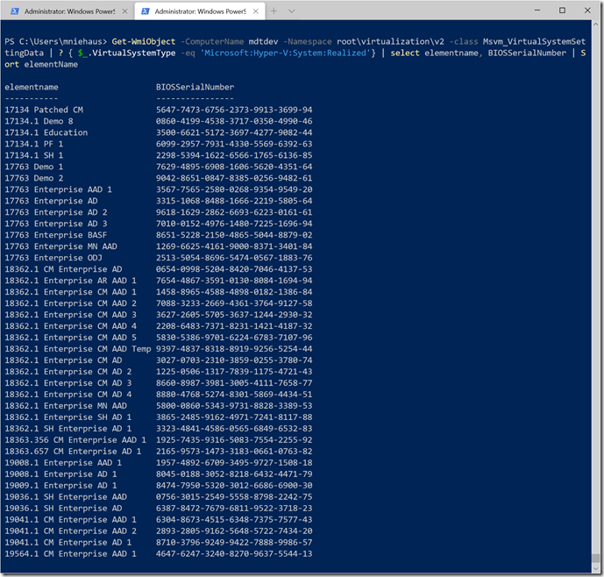The width and height of the screenshot is (604, 577).
Task: Select the second Administrator PowerShell tab
Action: [x=197, y=11]
